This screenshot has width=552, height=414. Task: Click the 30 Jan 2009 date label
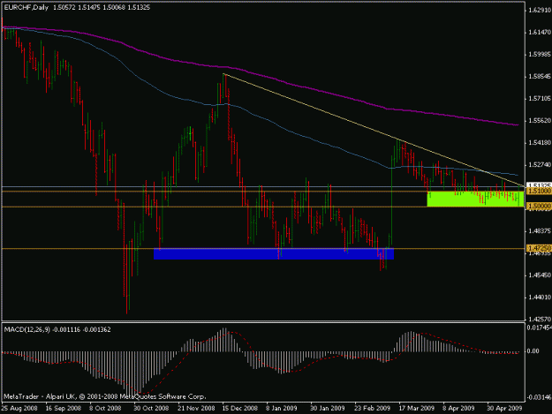pos(327,409)
